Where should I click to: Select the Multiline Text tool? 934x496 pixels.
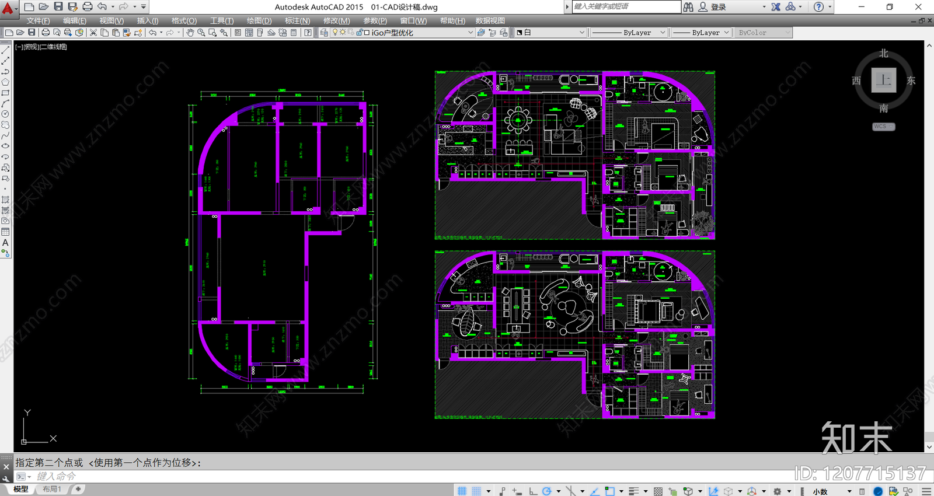click(5, 243)
